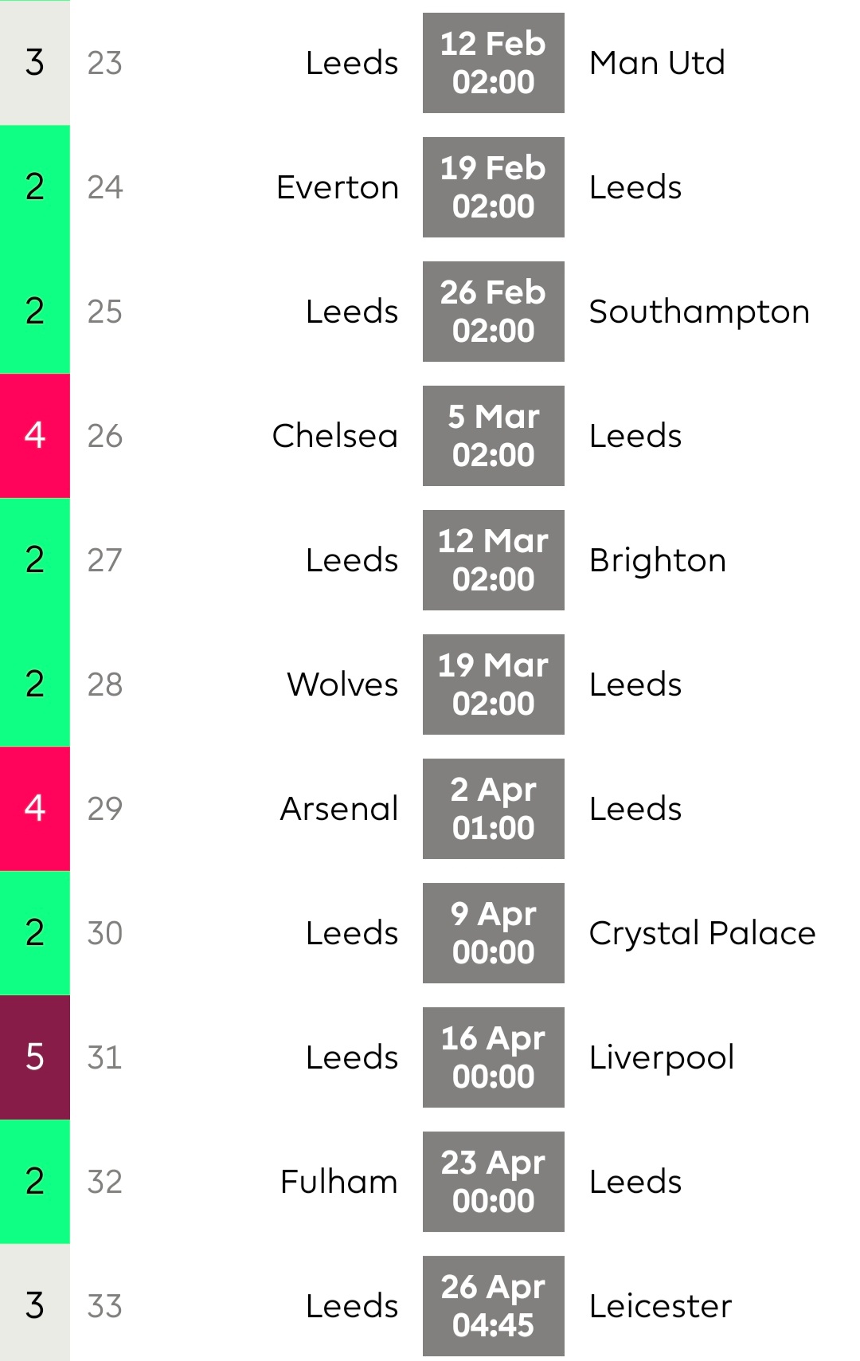Open Arsenal team from gameweek 29
The image size is (860, 1361).
pos(339,809)
